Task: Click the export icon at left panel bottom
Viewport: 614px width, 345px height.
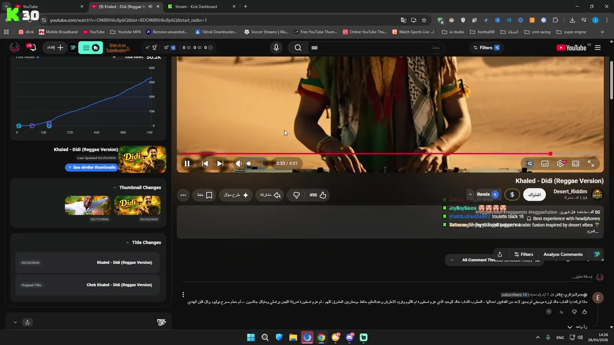Action: click(27, 322)
